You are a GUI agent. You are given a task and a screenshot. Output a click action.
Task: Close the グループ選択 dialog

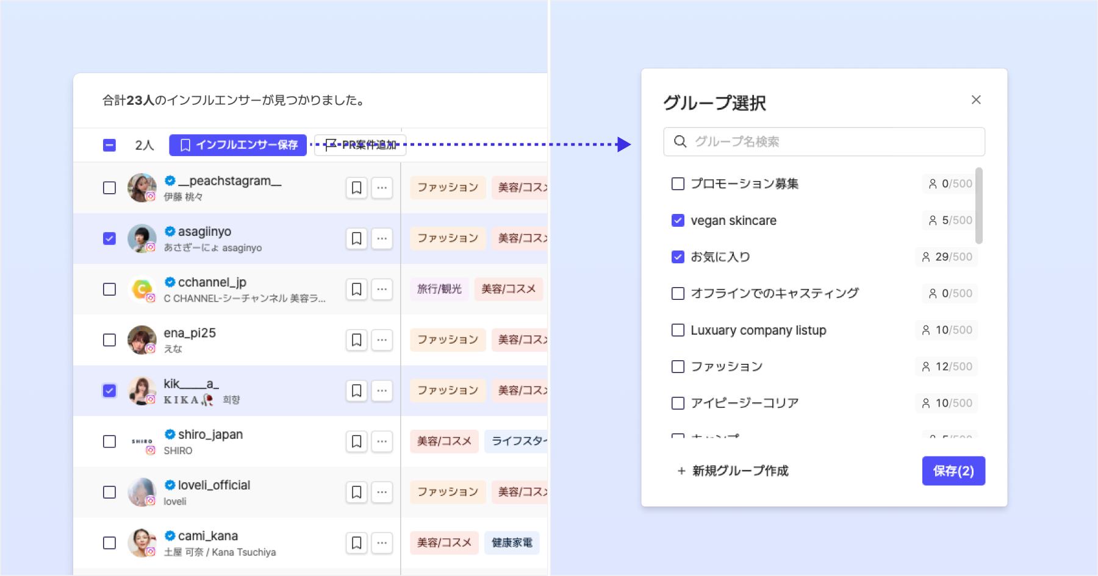click(x=976, y=100)
